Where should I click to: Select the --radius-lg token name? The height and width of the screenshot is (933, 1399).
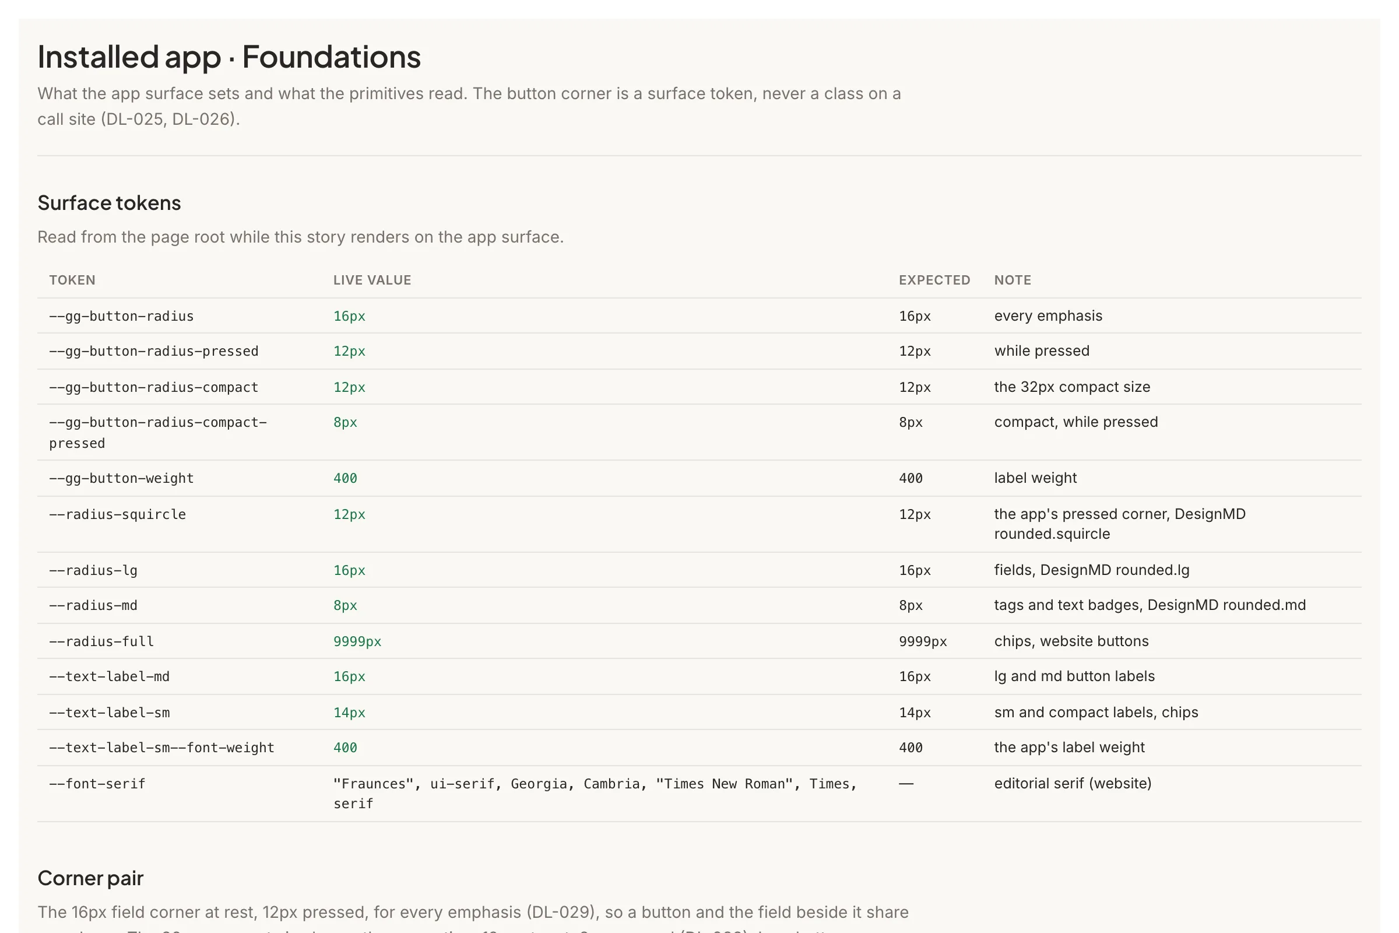tap(93, 571)
